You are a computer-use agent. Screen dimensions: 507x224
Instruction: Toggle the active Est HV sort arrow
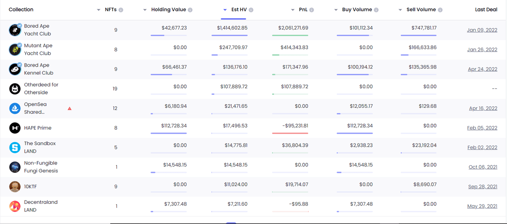pos(225,10)
